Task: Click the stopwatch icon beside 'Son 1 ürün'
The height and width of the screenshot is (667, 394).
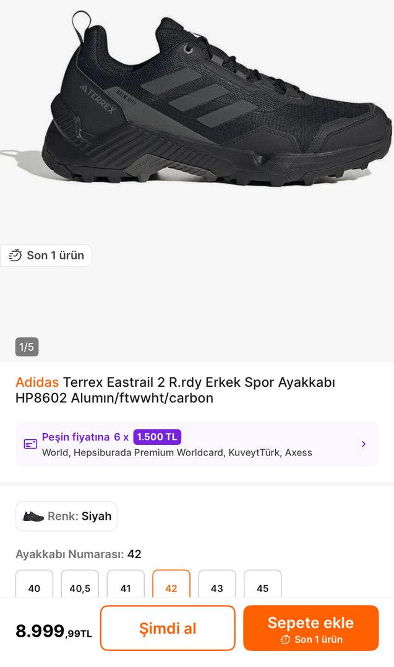Action: [17, 255]
